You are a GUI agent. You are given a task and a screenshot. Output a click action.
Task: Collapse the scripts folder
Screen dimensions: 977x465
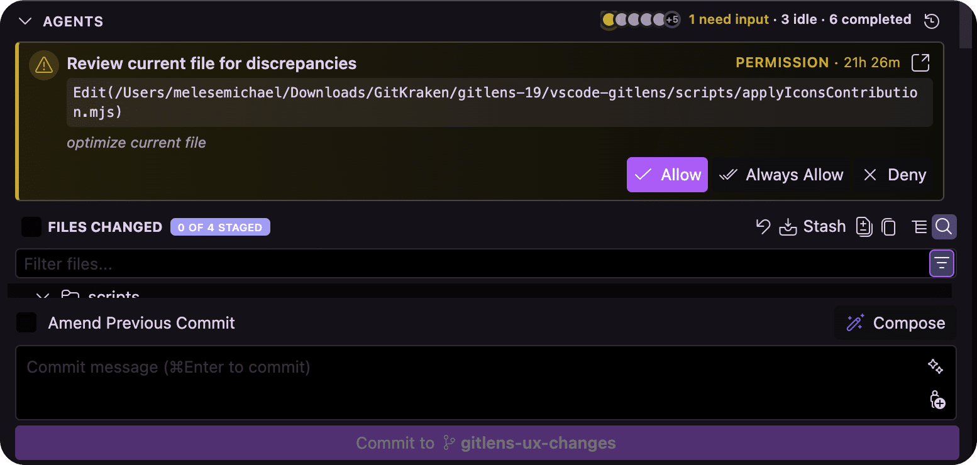(43, 295)
